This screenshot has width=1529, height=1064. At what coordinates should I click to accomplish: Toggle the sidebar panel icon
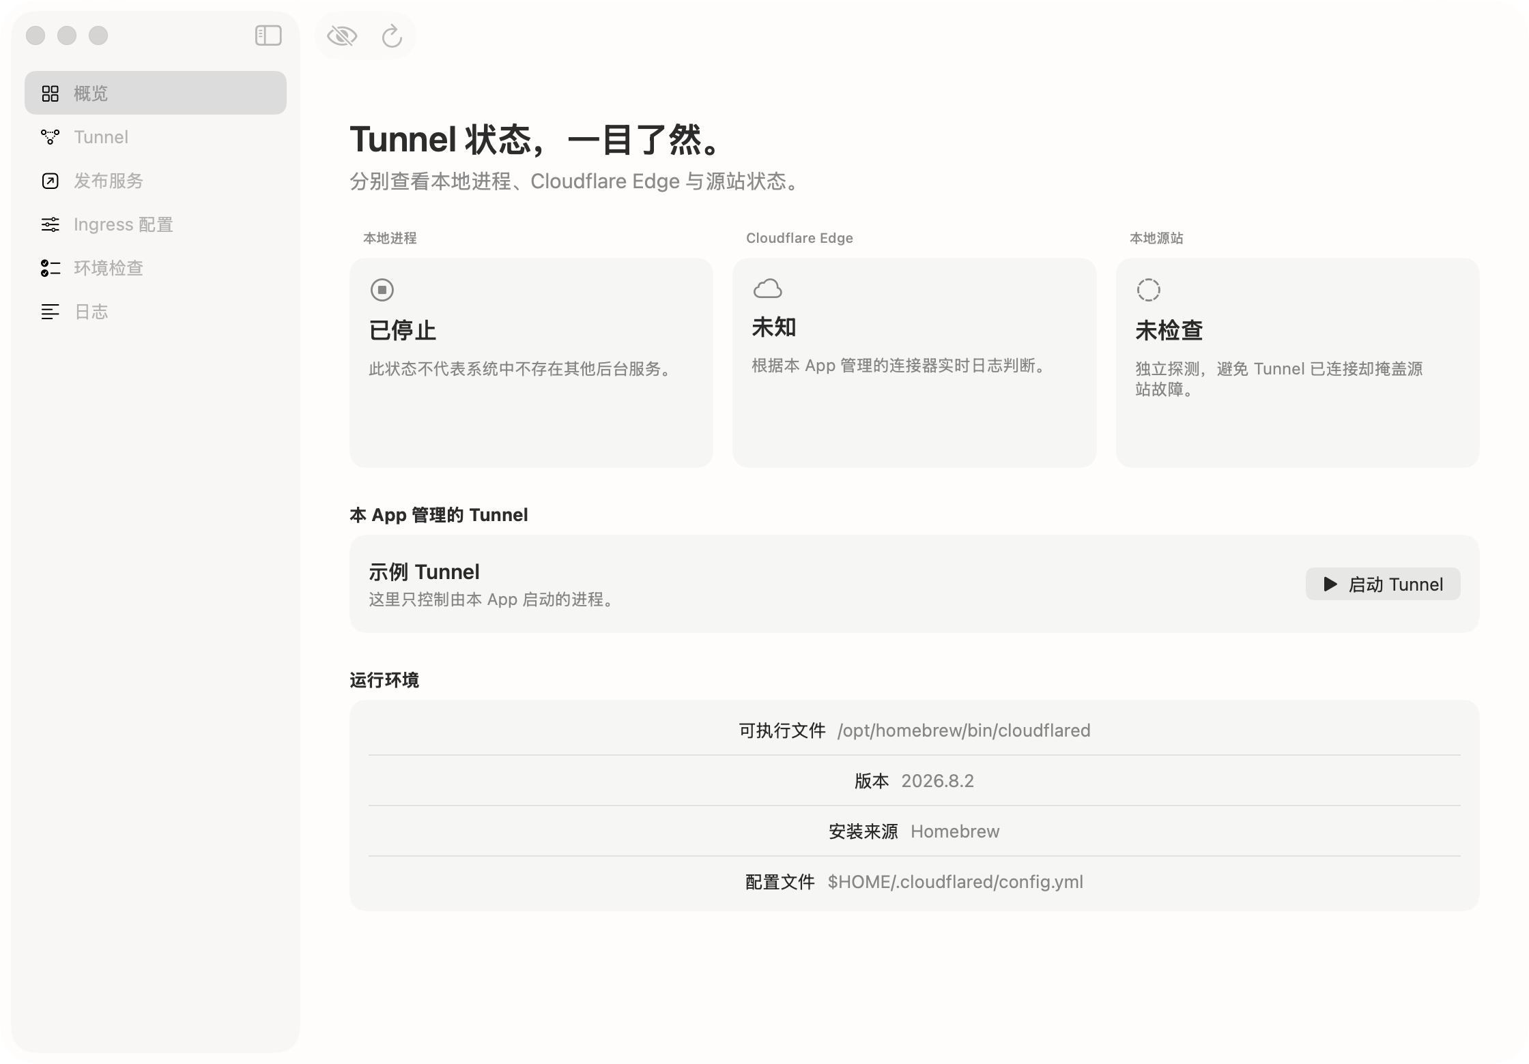[268, 35]
